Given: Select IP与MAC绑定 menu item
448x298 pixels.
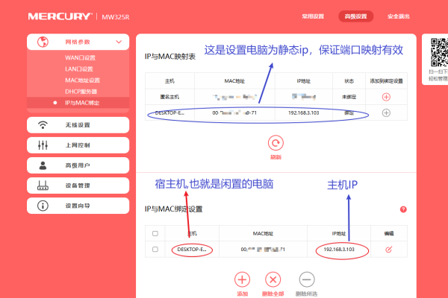Looking at the screenshot, I should click(78, 103).
